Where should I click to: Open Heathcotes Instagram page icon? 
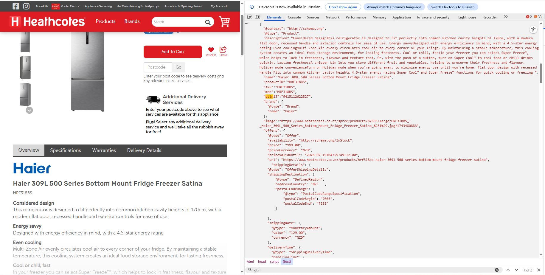(x=27, y=6)
